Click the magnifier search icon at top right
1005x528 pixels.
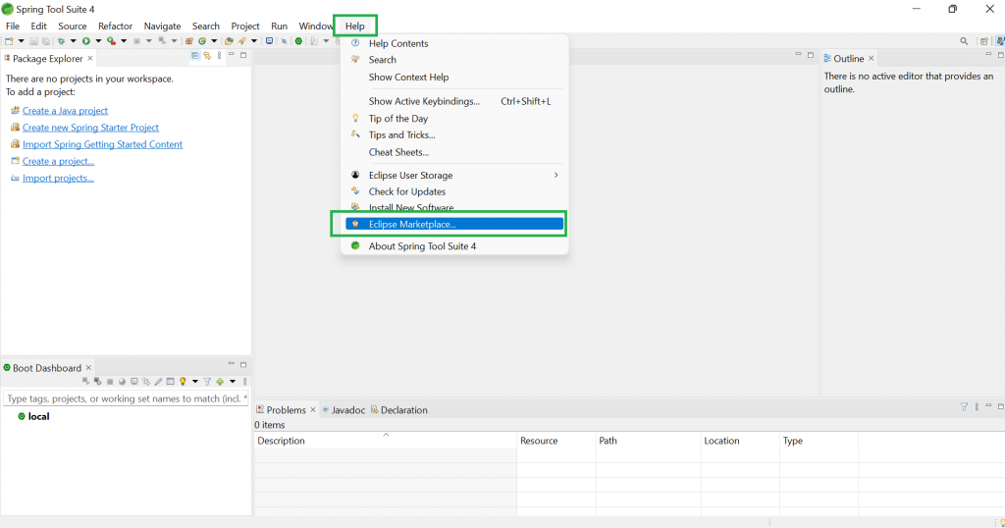[x=964, y=41]
